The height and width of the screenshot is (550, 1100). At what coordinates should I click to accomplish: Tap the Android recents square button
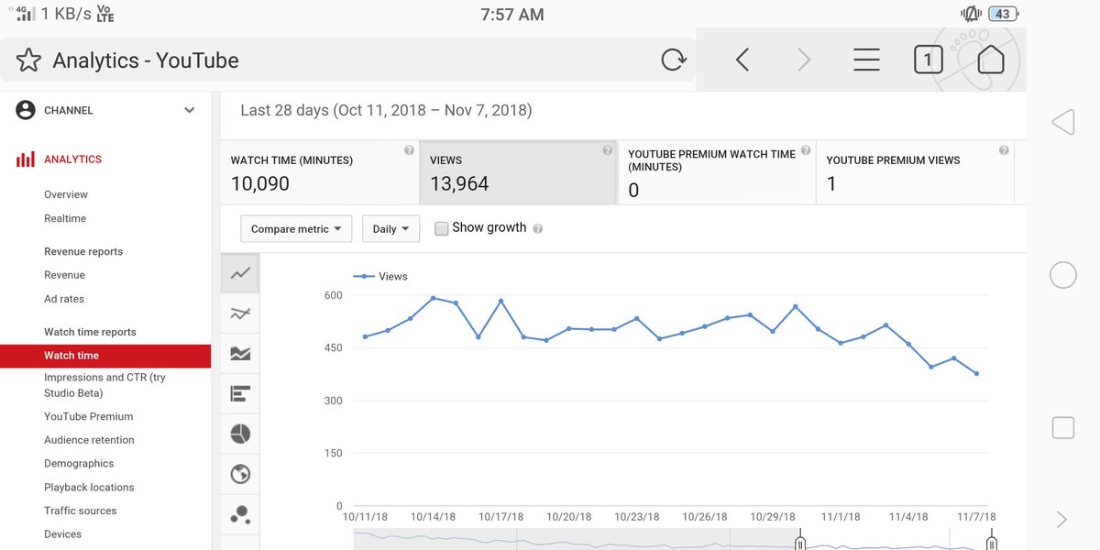(x=1062, y=427)
